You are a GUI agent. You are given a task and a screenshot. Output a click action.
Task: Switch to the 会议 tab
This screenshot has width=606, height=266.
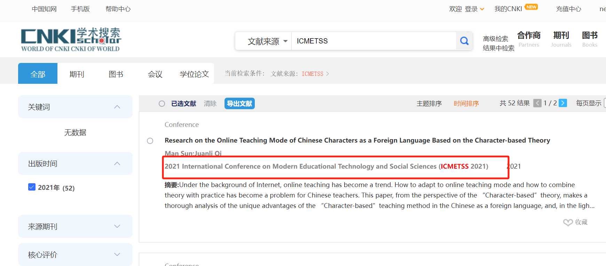click(155, 74)
